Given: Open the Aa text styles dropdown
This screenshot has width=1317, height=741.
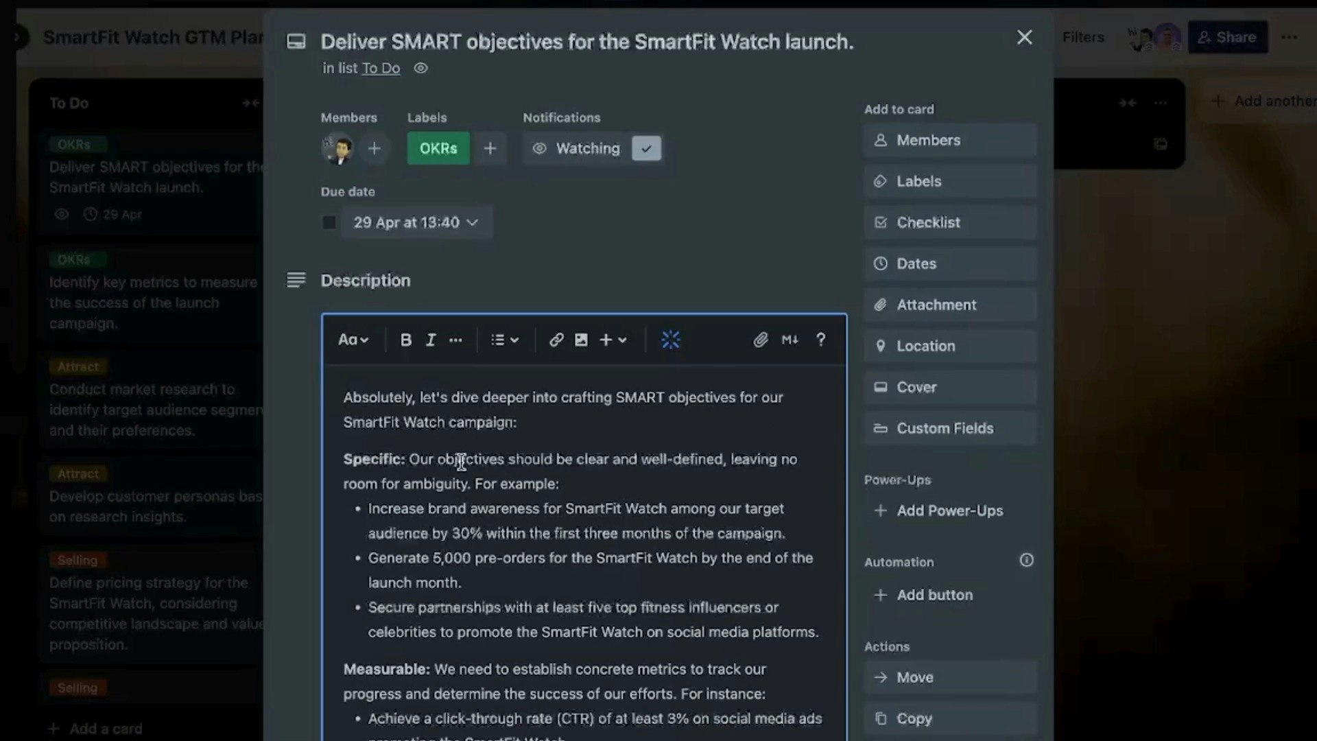Looking at the screenshot, I should (x=353, y=340).
